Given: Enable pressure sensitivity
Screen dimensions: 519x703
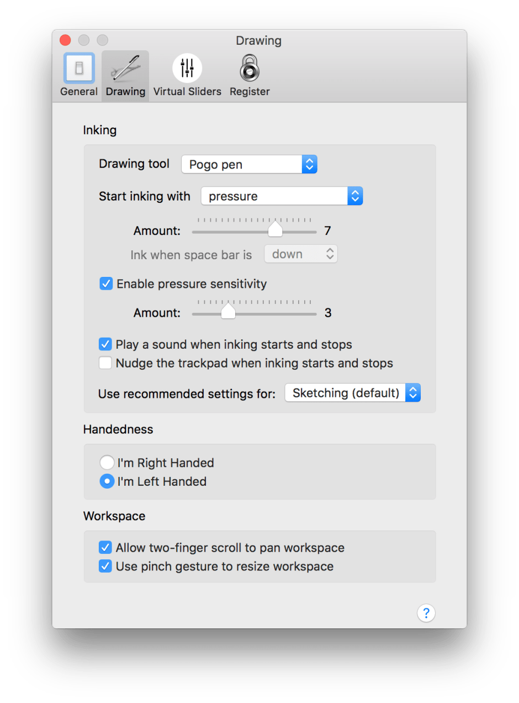Looking at the screenshot, I should [x=105, y=284].
